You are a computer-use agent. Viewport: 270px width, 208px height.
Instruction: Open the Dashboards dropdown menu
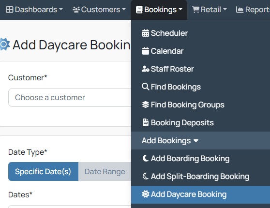[34, 10]
